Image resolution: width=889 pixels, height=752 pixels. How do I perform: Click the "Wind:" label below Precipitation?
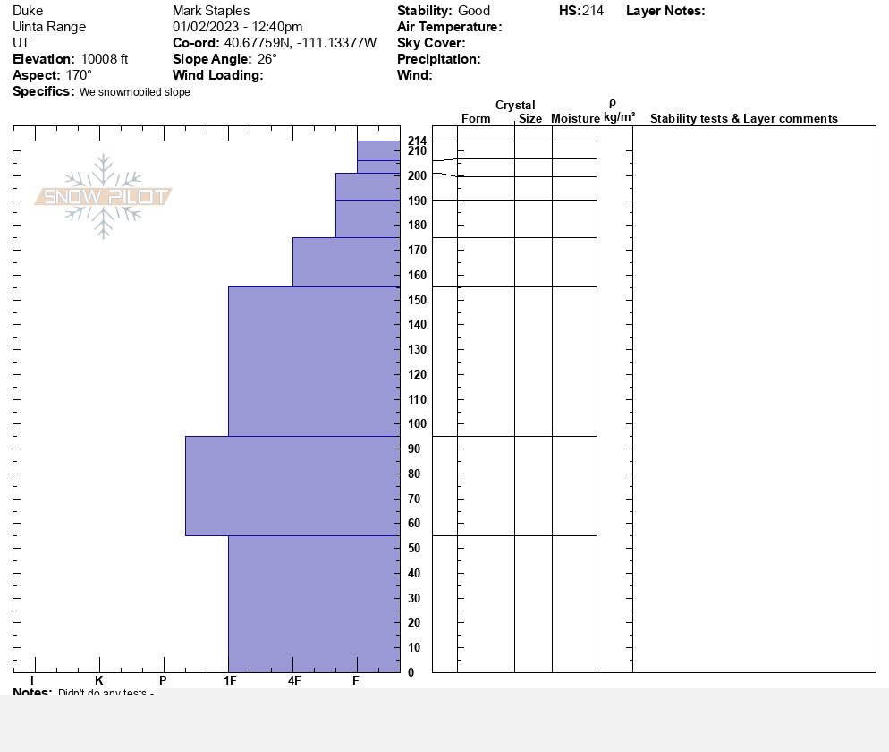pyautogui.click(x=415, y=75)
